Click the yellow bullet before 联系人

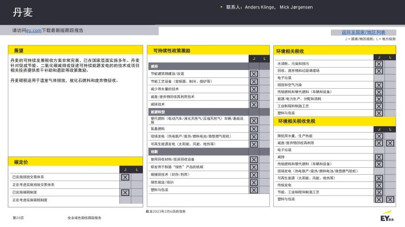pyautogui.click(x=221, y=7)
